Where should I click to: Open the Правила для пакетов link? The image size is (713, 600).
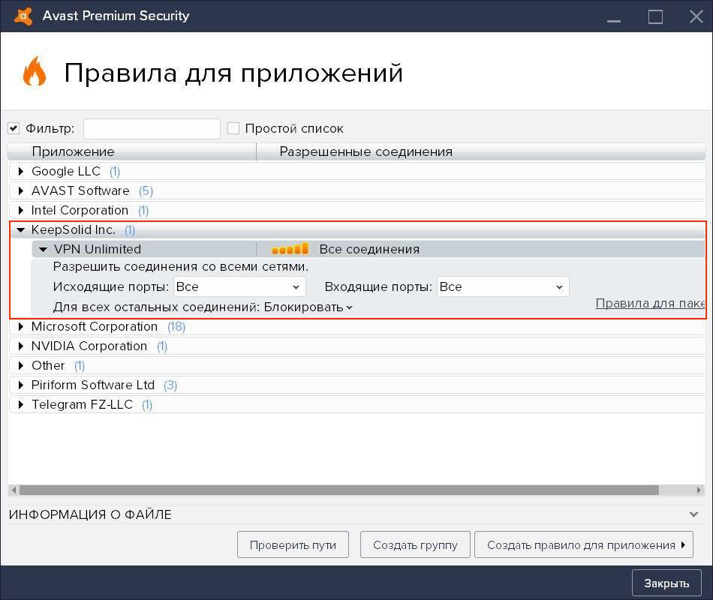[x=650, y=304]
